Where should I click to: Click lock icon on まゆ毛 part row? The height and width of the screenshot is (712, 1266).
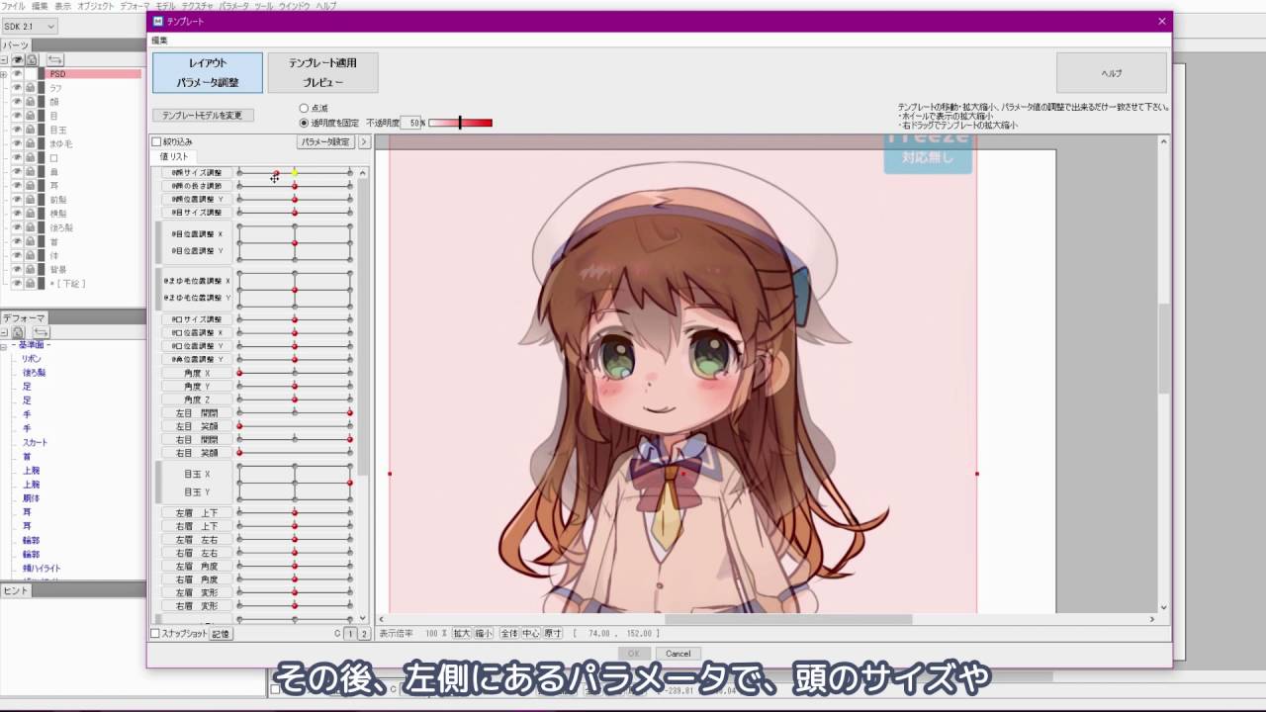pos(31,143)
